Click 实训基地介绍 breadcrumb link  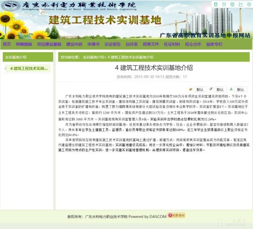(x=93, y=57)
